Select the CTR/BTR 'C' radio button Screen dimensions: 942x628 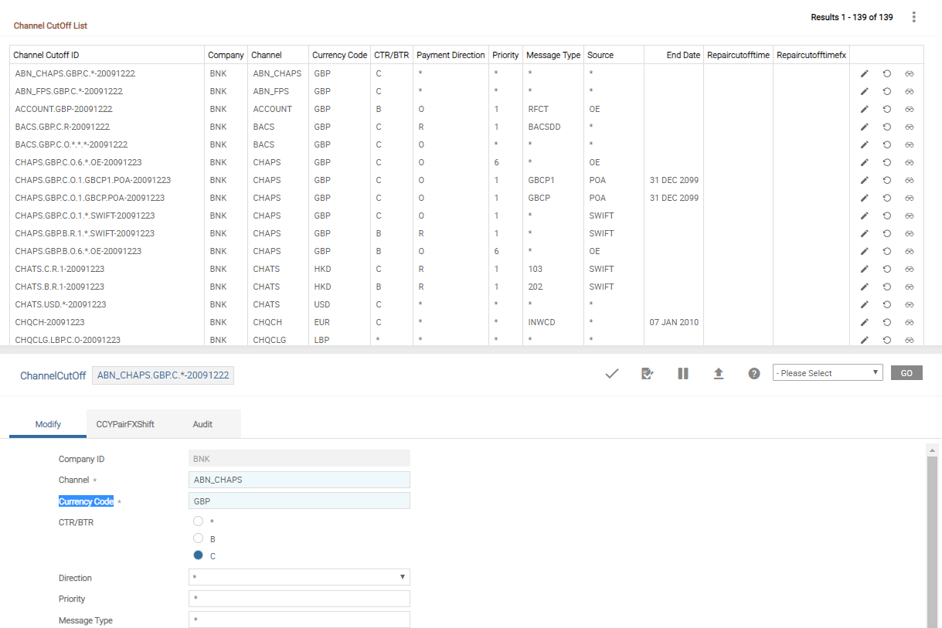199,555
